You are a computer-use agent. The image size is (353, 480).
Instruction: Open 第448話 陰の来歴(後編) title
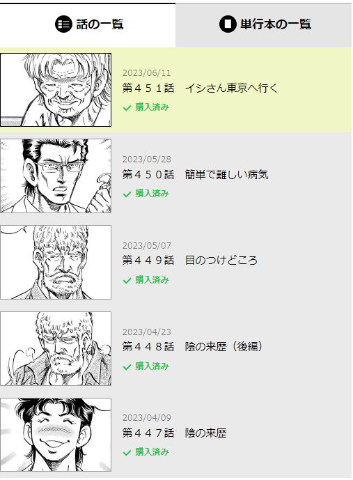(193, 347)
